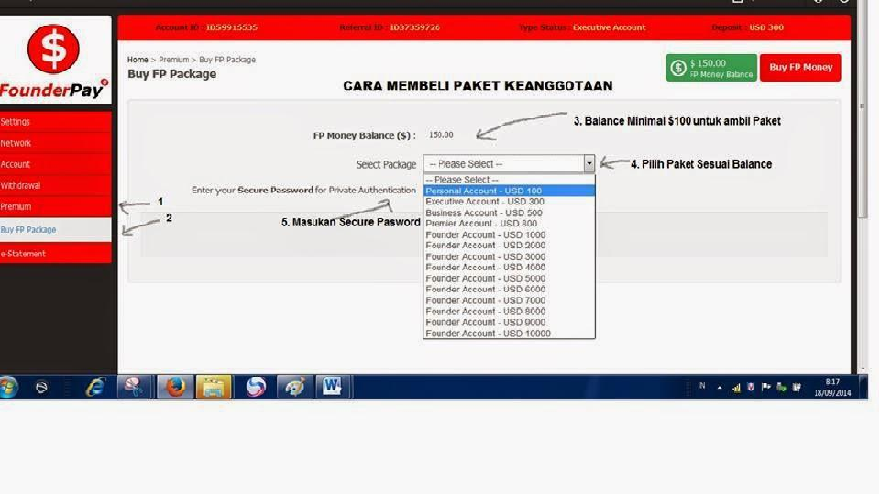Click the circular taskbar icon beside Start
Viewport: 880px width, 494px height.
click(x=41, y=388)
